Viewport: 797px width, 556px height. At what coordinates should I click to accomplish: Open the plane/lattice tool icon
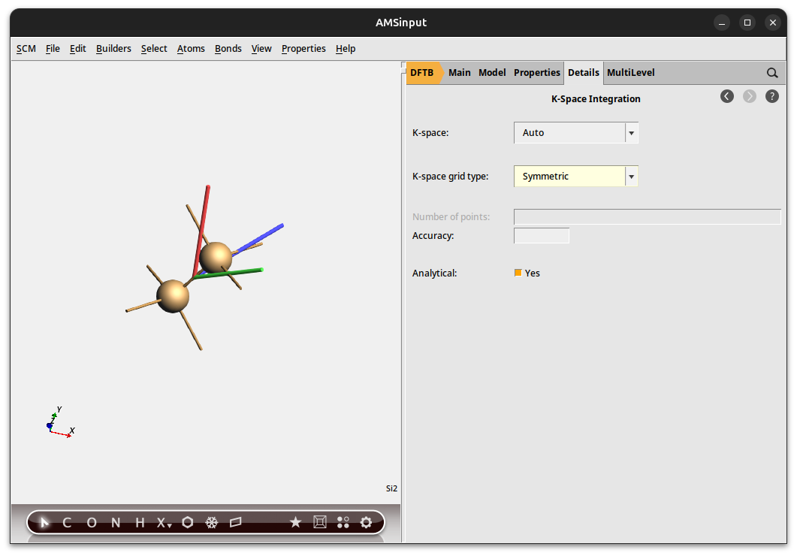point(235,522)
